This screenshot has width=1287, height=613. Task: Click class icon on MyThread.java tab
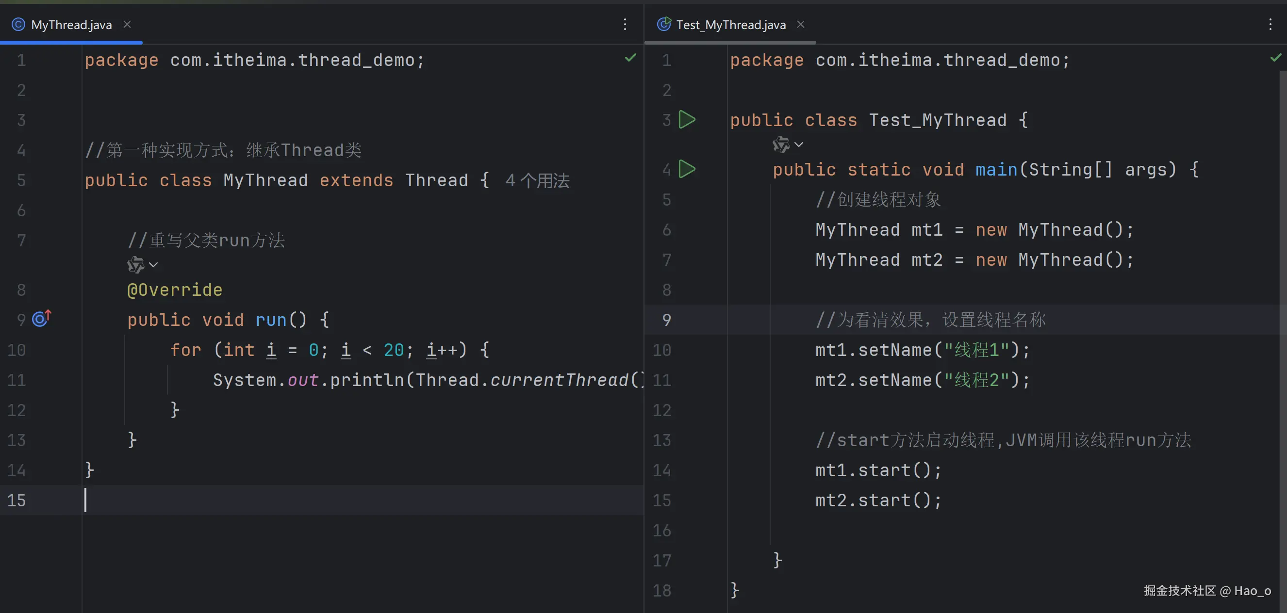(x=18, y=24)
